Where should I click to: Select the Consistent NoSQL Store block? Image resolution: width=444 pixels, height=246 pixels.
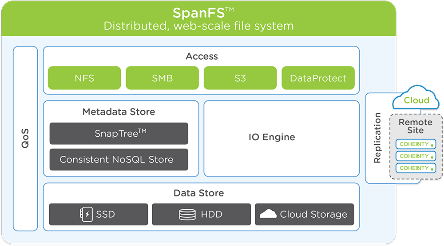(119, 160)
